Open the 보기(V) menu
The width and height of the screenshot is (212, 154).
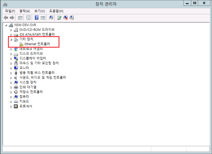(40, 11)
